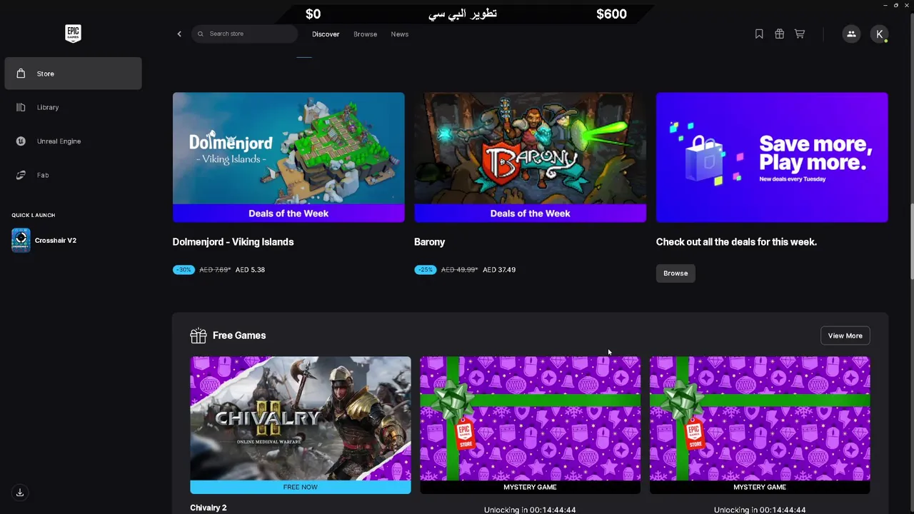Switch to the Discover tab
The height and width of the screenshot is (514, 914).
(326, 34)
